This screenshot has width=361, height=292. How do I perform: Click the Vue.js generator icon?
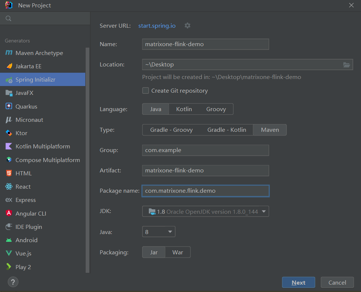pos(9,253)
